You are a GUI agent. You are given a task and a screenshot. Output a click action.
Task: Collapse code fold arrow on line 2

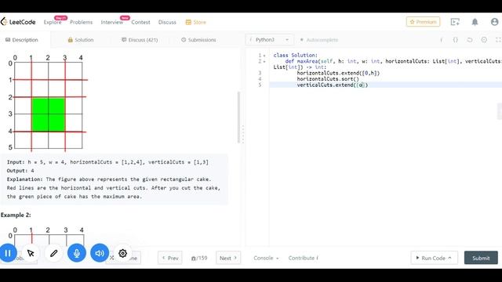264,61
